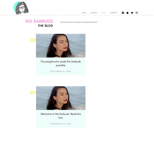This screenshot has height=144, width=154.
Task: Click the yellow Life tag on second post
Action: click(33, 93)
